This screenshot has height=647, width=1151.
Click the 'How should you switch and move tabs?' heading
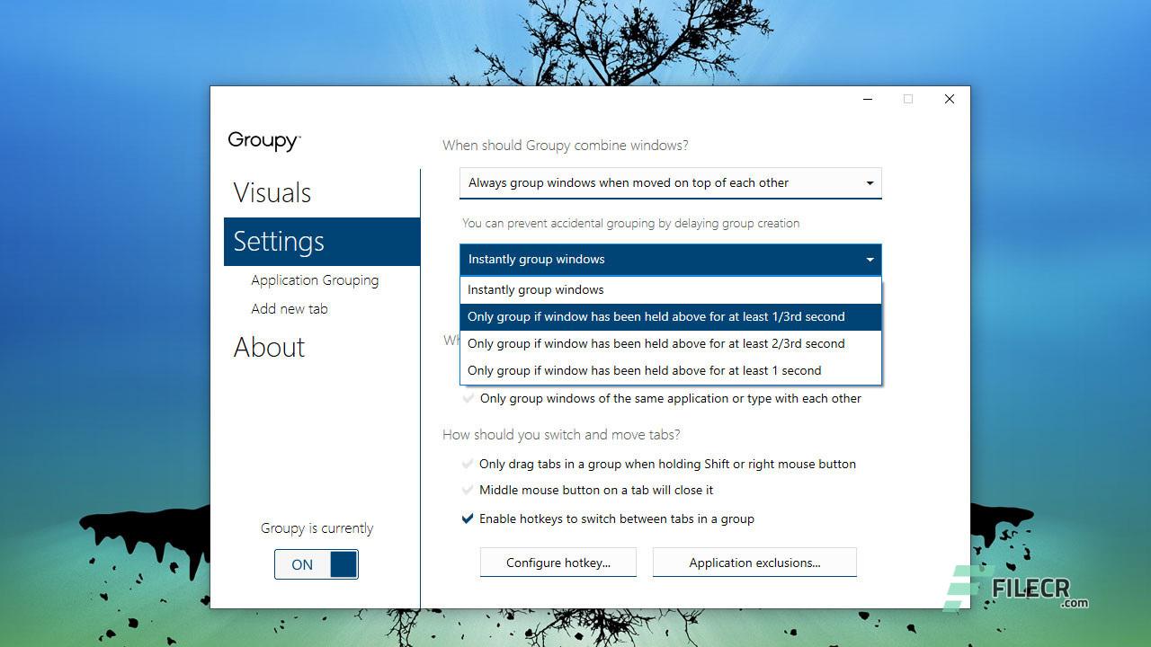coord(561,434)
